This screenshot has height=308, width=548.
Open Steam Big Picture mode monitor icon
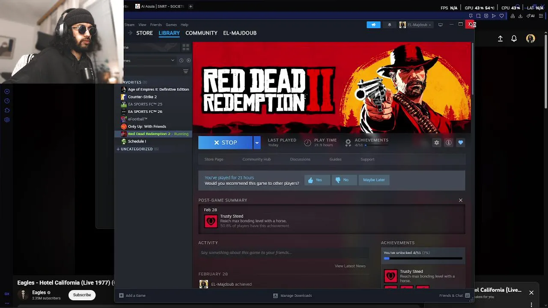pyautogui.click(x=440, y=25)
